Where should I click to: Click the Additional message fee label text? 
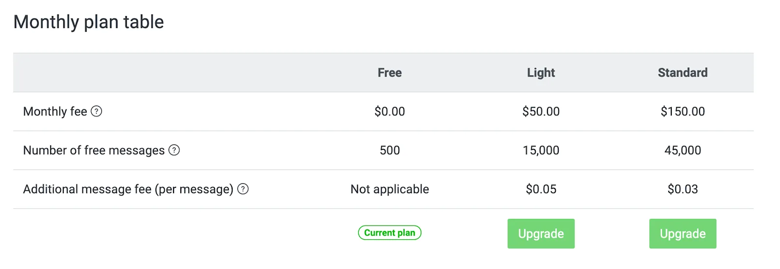[128, 189]
